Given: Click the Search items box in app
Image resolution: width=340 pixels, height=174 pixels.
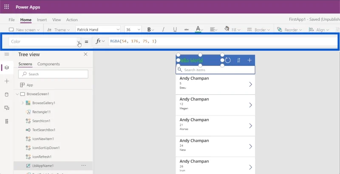Looking at the screenshot, I should [215, 70].
